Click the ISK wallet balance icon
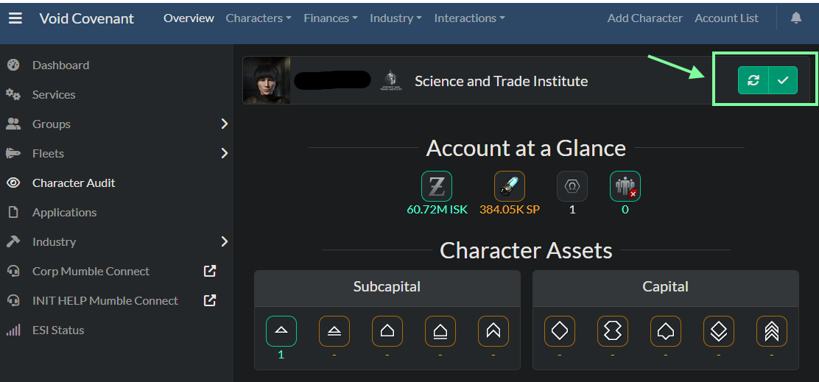Image resolution: width=819 pixels, height=382 pixels. click(x=437, y=186)
